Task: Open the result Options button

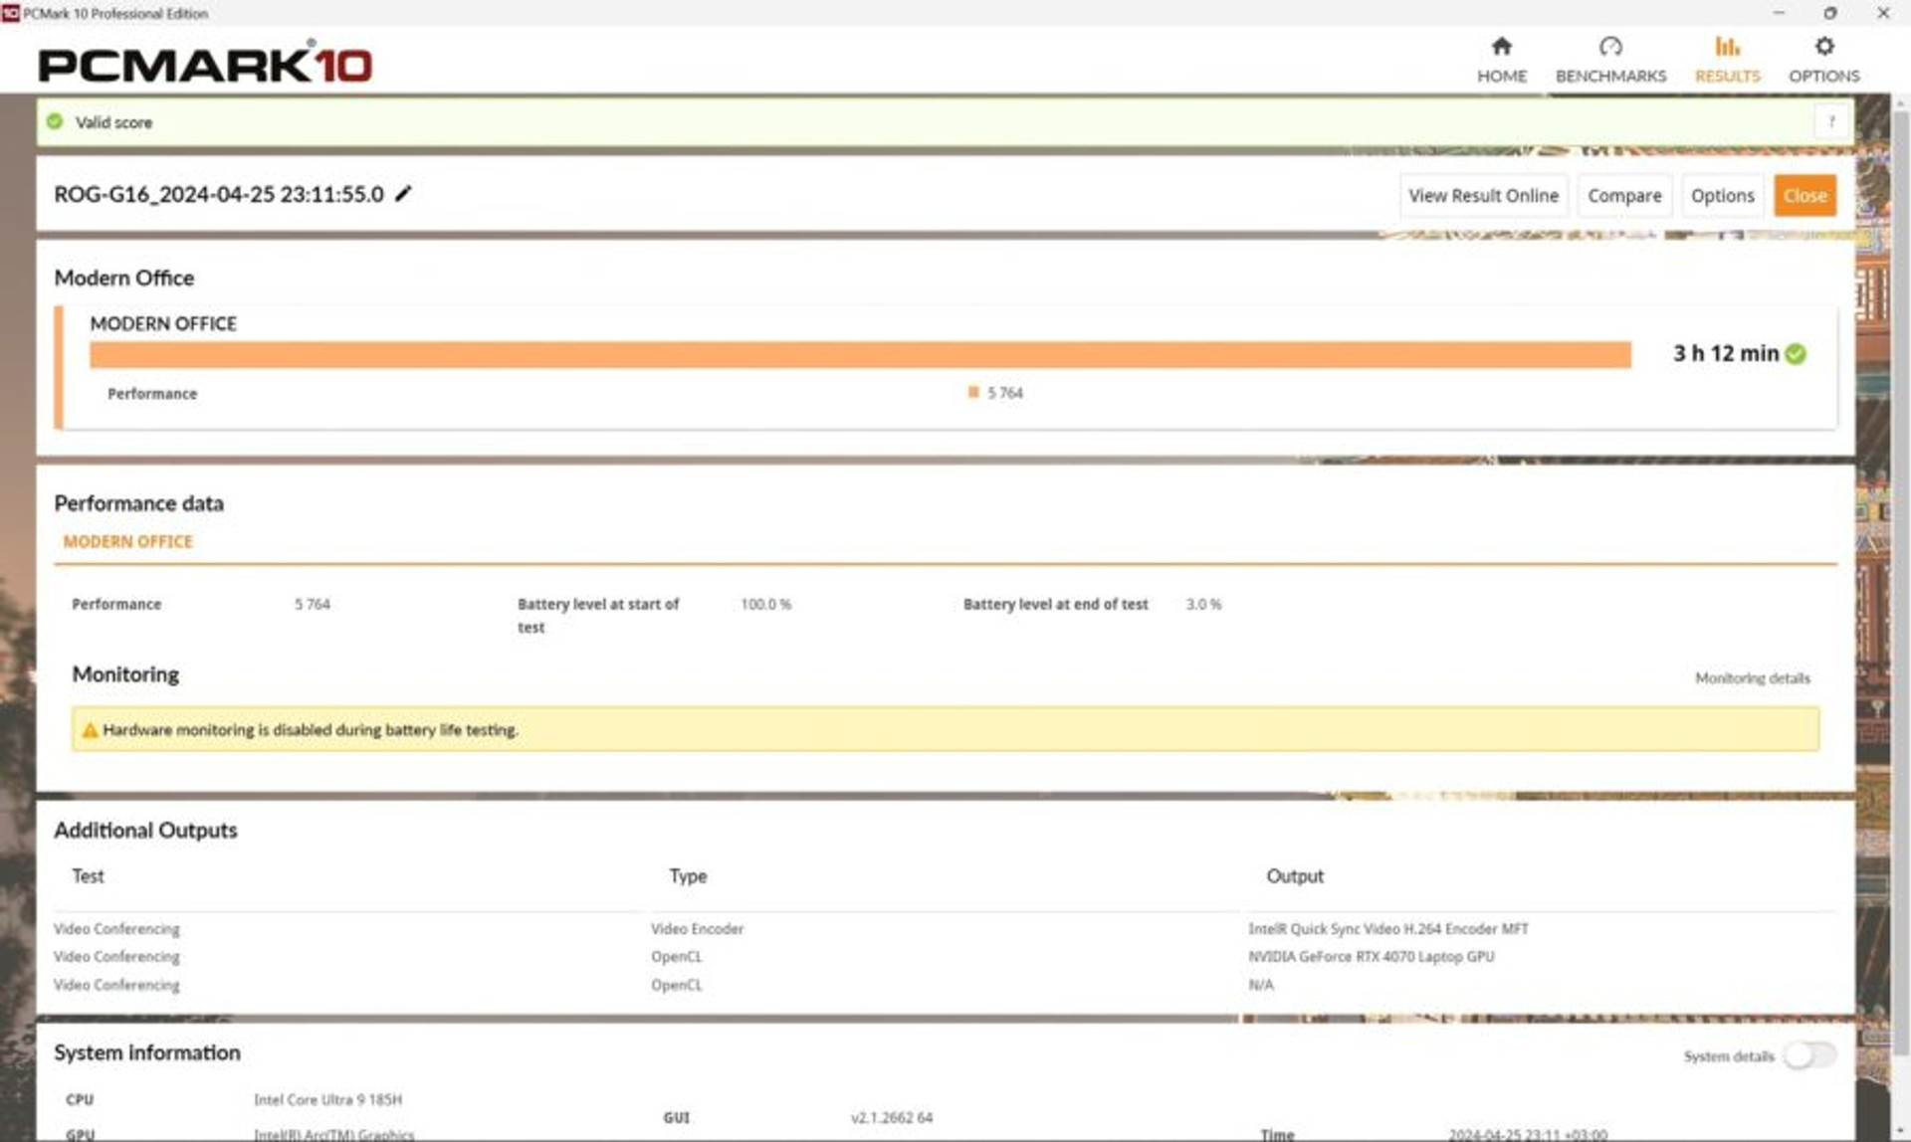Action: [x=1722, y=196]
